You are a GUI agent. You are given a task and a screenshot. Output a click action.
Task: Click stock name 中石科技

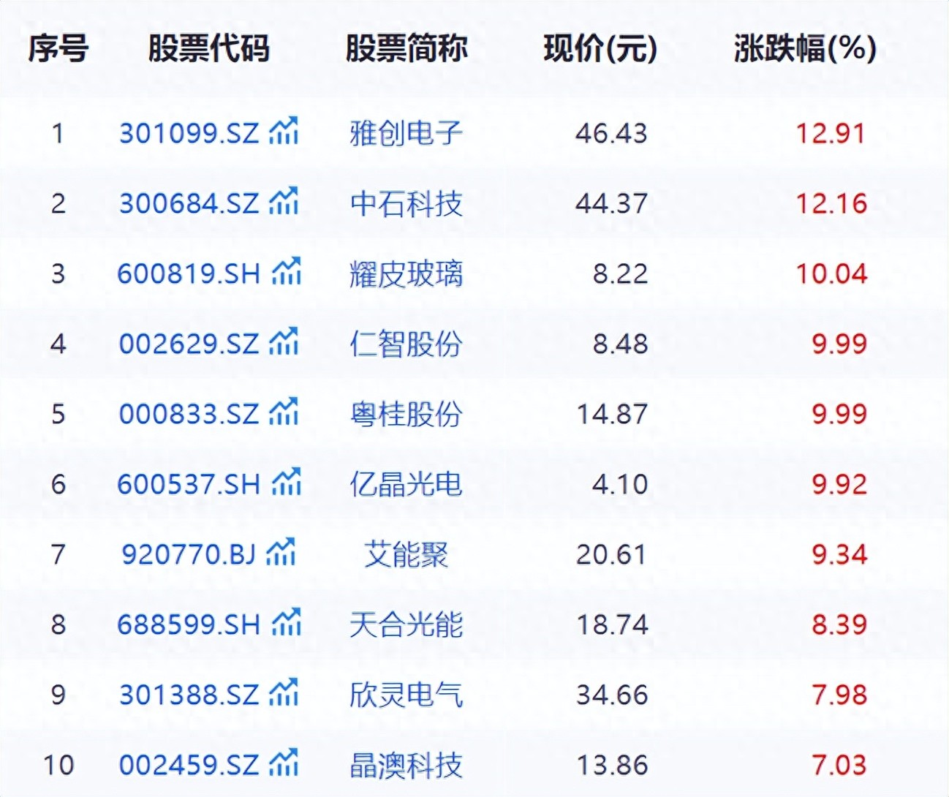tap(406, 203)
